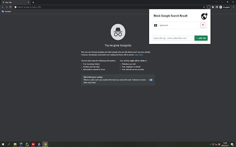Switch to Chrome in the taskbar
This screenshot has height=147, width=236.
[45, 144]
